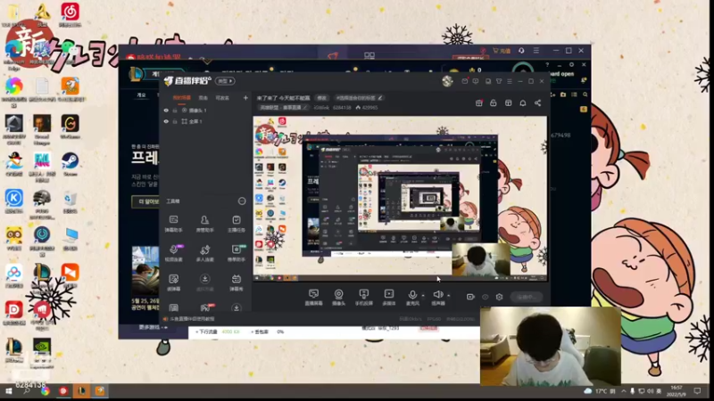Open the settings gear in the bottom bar
The height and width of the screenshot is (401, 714).
pos(500,297)
